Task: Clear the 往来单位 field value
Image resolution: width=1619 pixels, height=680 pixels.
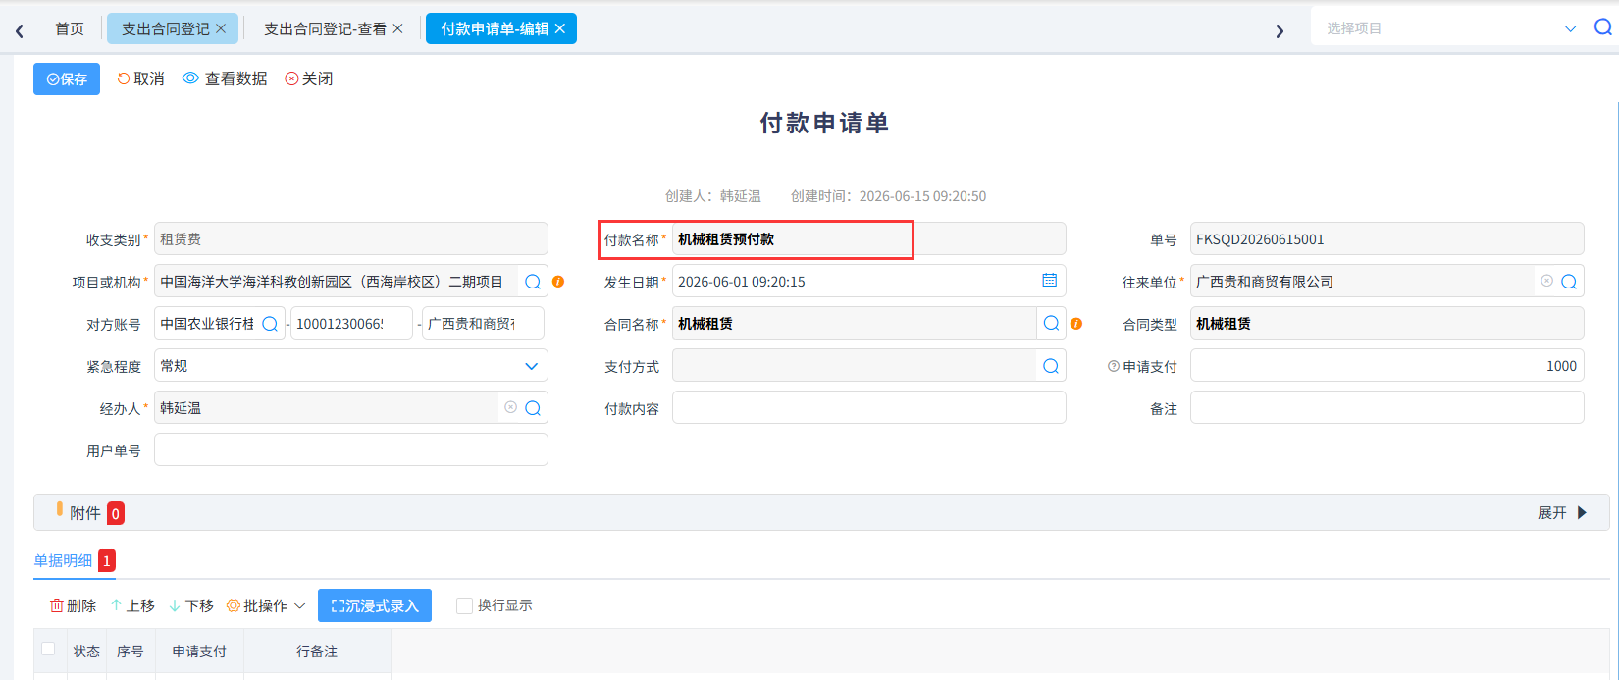Action: [x=1546, y=281]
